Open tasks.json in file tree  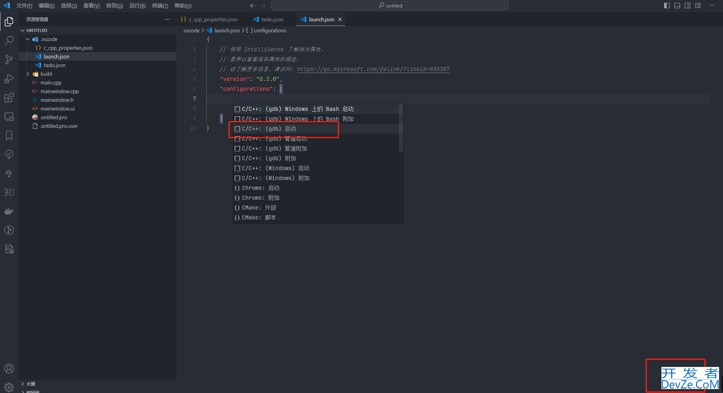(97, 65)
